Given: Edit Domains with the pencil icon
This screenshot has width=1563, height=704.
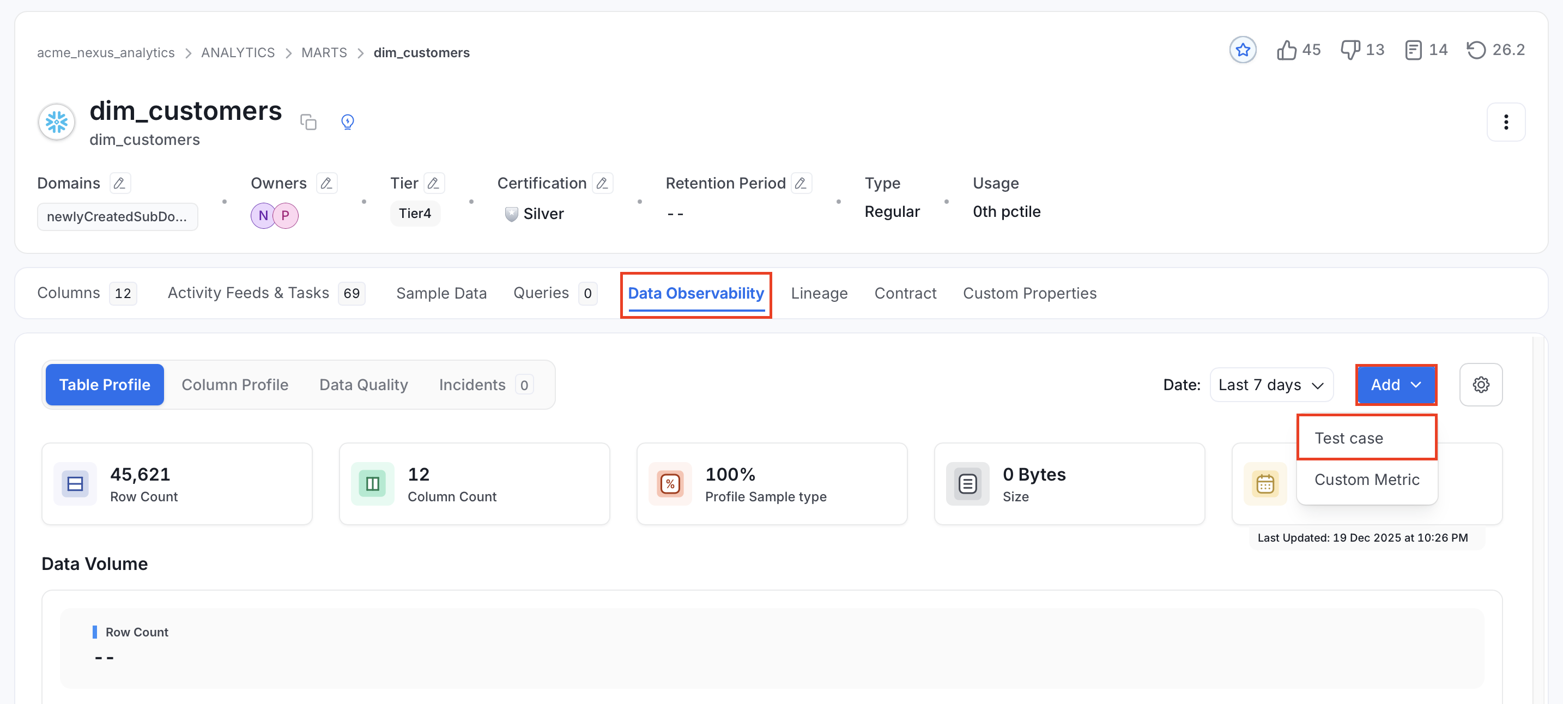Looking at the screenshot, I should [x=119, y=183].
